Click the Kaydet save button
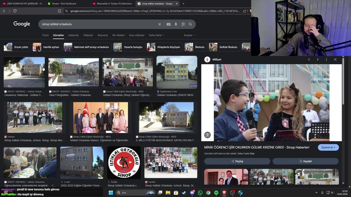This screenshot has height=197, width=351. (305, 161)
